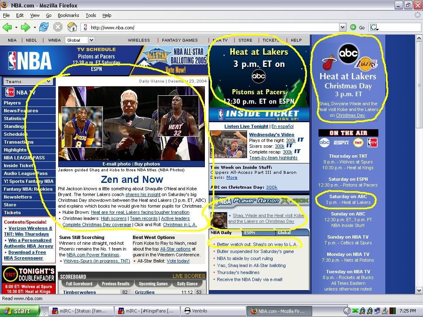Open the Statistics sidebar link
Viewport: 423px width, 317px height.
(x=14, y=118)
